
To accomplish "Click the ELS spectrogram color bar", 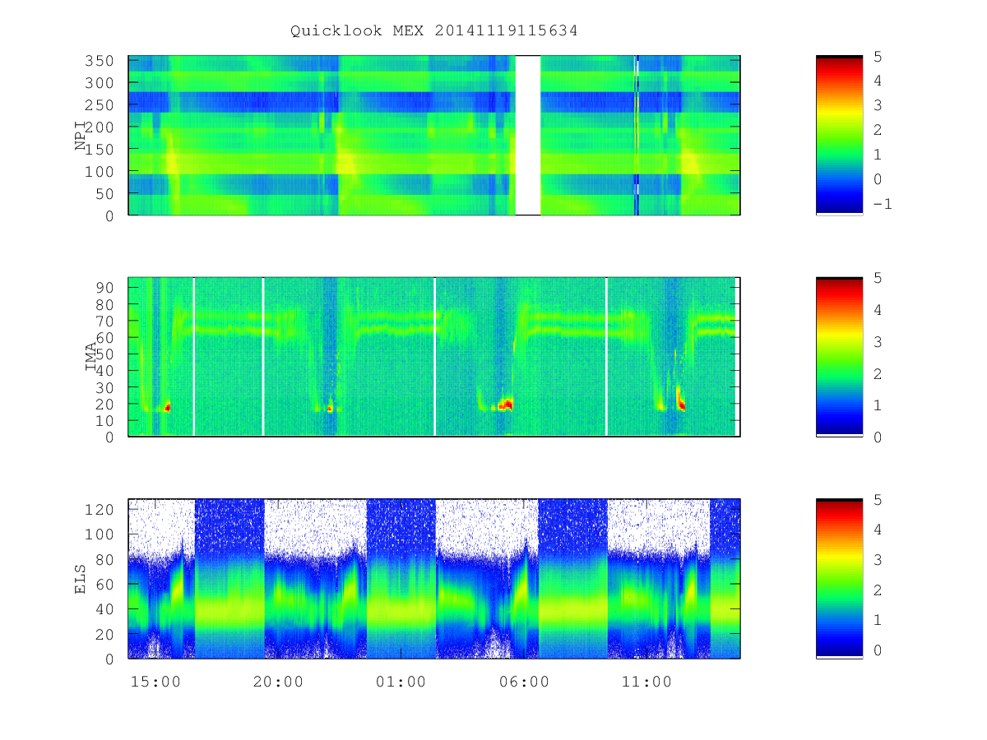I will (839, 578).
